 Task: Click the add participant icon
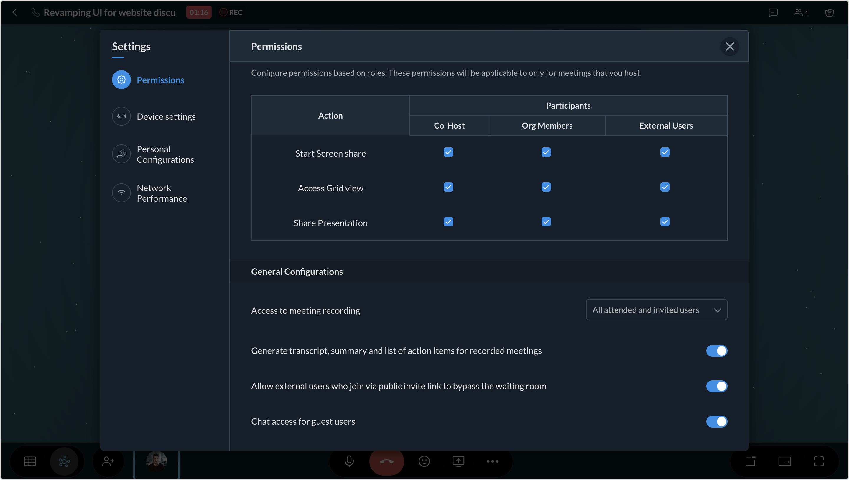[x=108, y=461]
